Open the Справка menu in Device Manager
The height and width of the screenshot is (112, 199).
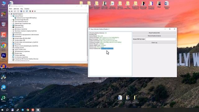coord(27,9)
